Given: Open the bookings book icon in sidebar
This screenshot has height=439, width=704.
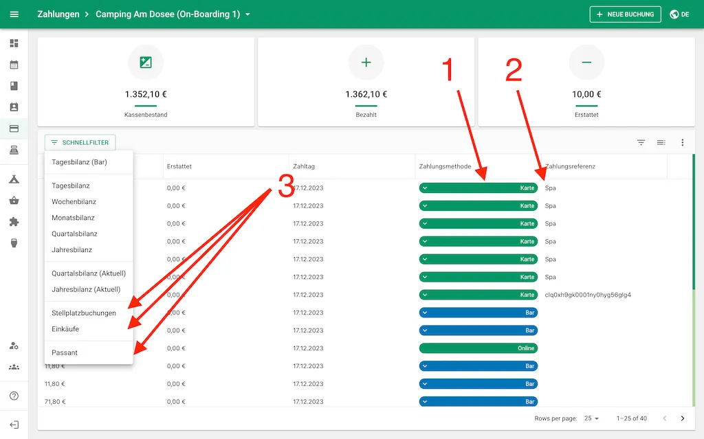Looking at the screenshot, I should 14,86.
